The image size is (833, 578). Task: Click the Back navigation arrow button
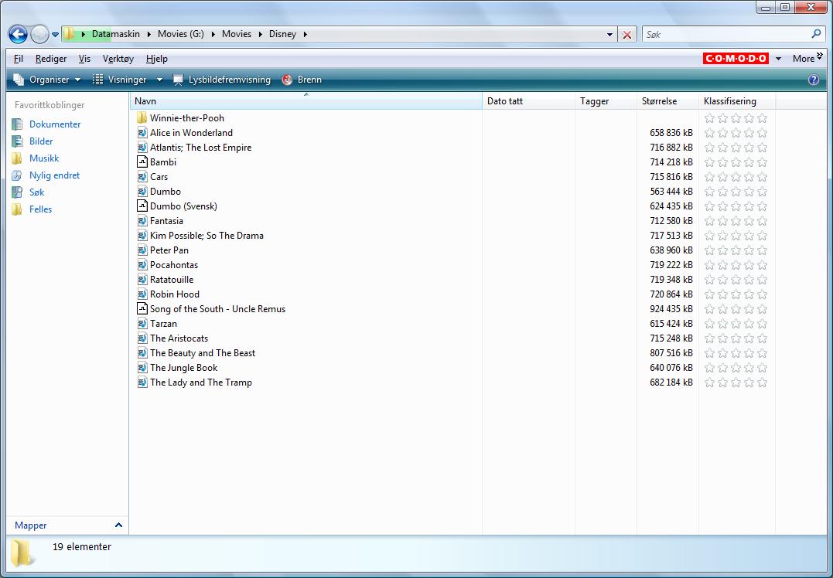18,35
